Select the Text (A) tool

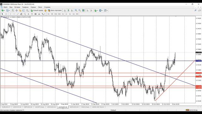[x=28, y=14]
